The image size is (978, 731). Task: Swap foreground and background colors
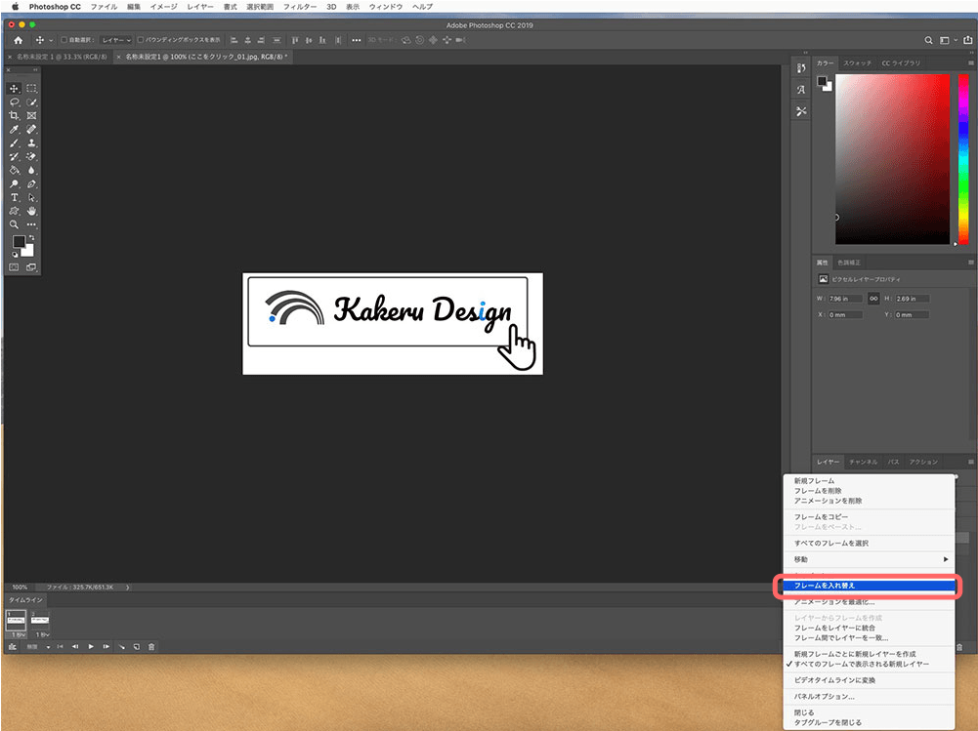pos(32,238)
